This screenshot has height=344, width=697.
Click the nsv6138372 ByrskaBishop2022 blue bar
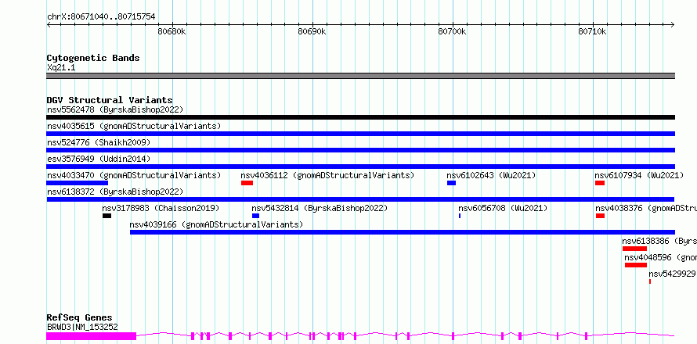click(360, 199)
